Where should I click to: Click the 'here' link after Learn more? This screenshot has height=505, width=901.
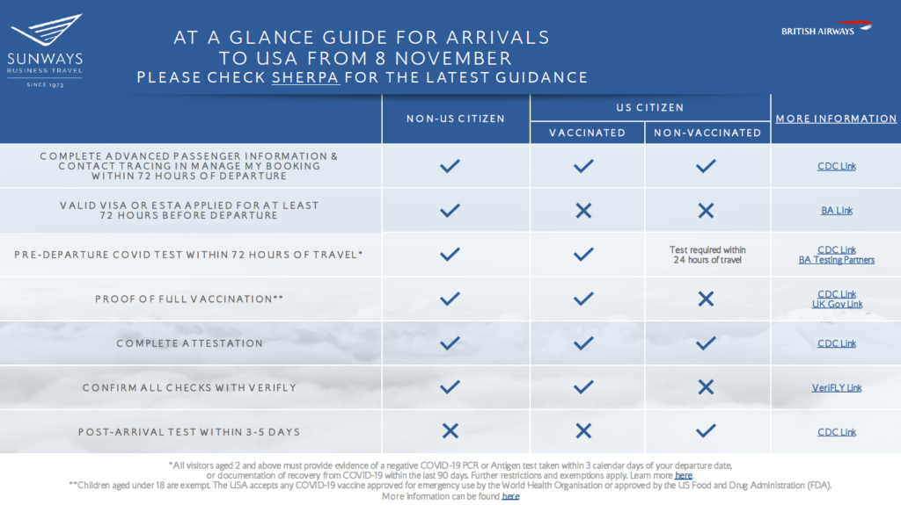[x=684, y=475]
